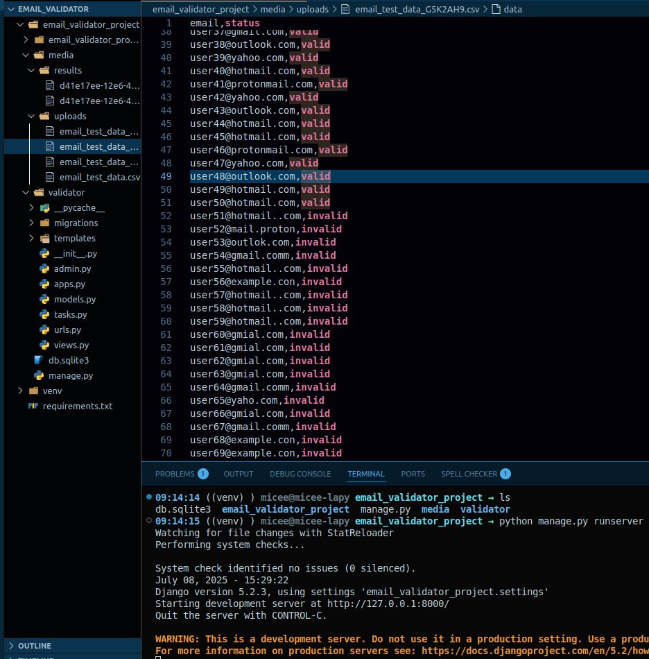This screenshot has height=659, width=649.
Task: Click the line 'user65@yaho.com,invalid'
Action: tap(257, 400)
